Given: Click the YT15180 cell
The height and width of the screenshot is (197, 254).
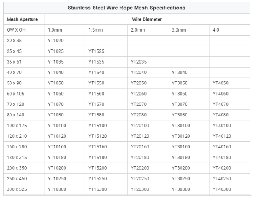Looking at the screenshot, I should click(106, 158).
